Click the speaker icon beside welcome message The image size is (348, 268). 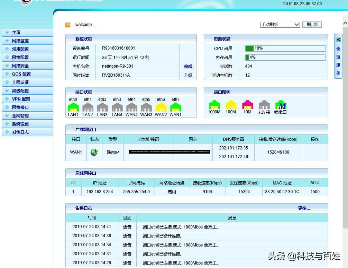[x=68, y=25]
